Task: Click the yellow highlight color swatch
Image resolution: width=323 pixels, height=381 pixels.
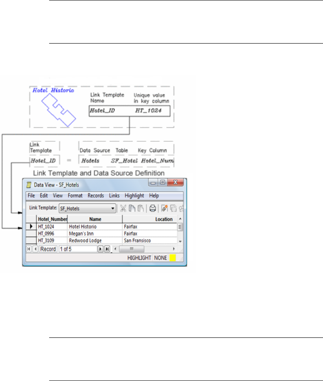Action: coord(173,258)
